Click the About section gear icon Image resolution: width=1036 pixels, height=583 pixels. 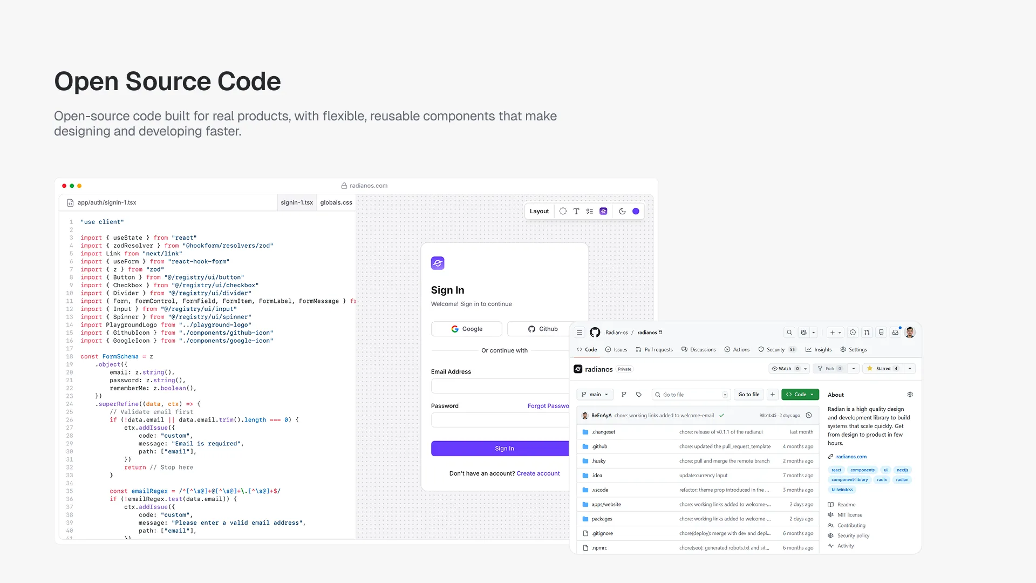point(910,395)
